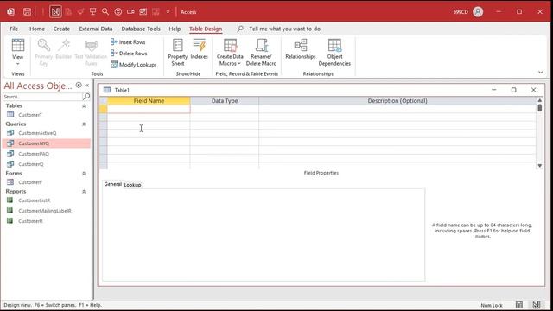Collapse the Queries group

pos(84,124)
